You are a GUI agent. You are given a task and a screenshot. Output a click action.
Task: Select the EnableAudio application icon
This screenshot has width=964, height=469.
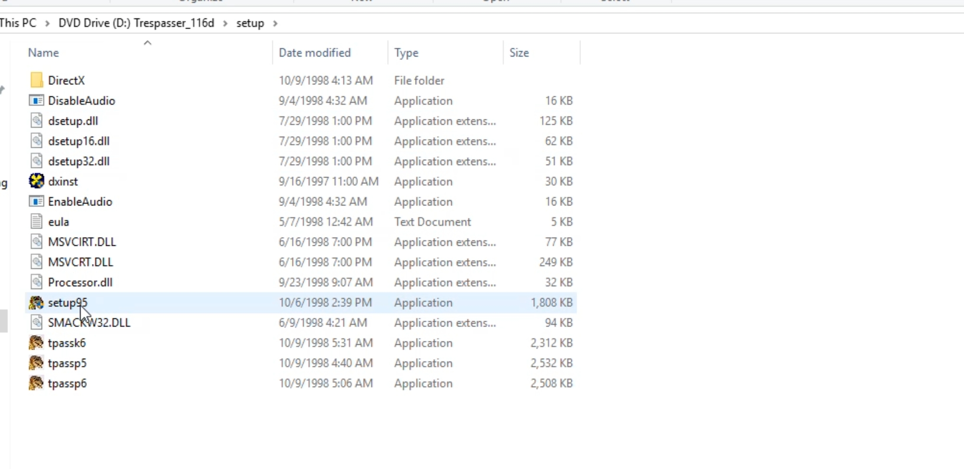tap(36, 201)
